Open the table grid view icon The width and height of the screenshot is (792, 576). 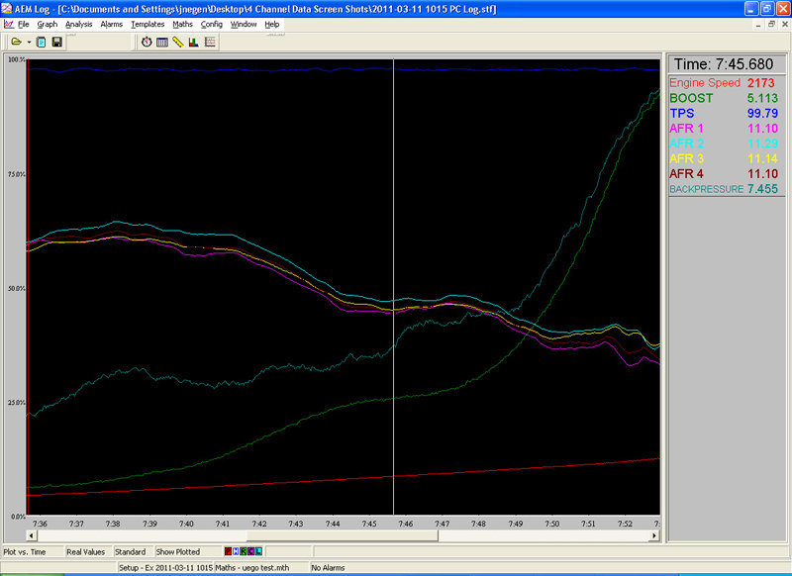tap(162, 43)
